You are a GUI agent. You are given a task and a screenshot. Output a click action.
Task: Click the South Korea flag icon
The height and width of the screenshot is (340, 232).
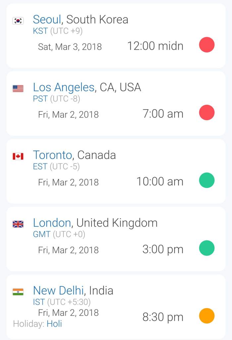tap(18, 21)
